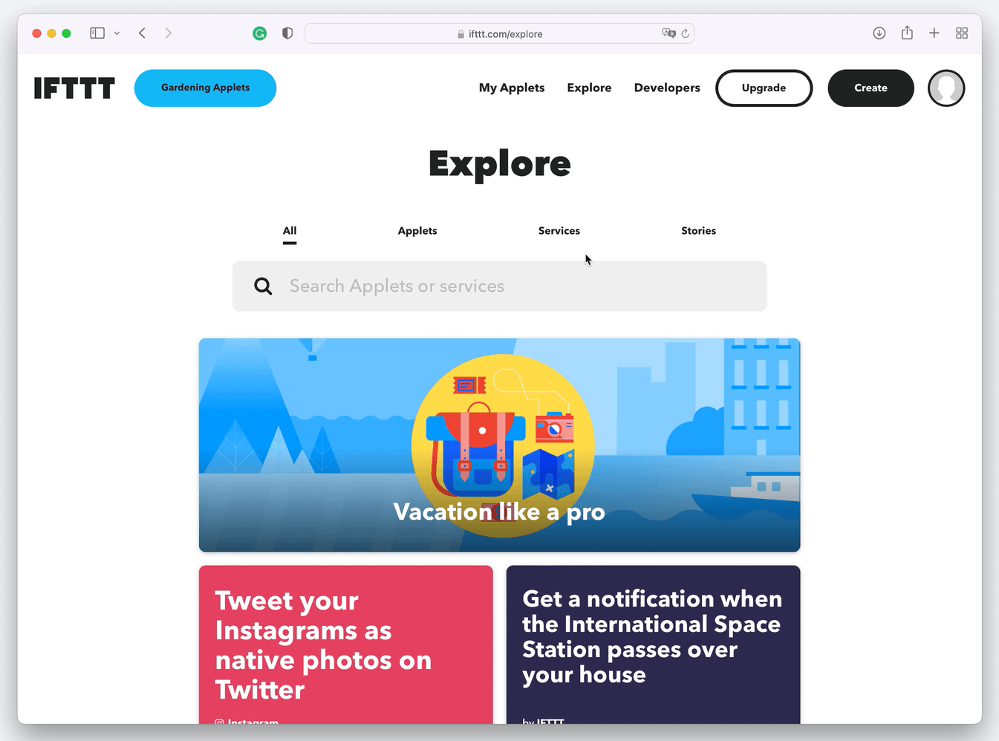
Task: Toggle the Safari sidebar icon
Action: coord(97,33)
